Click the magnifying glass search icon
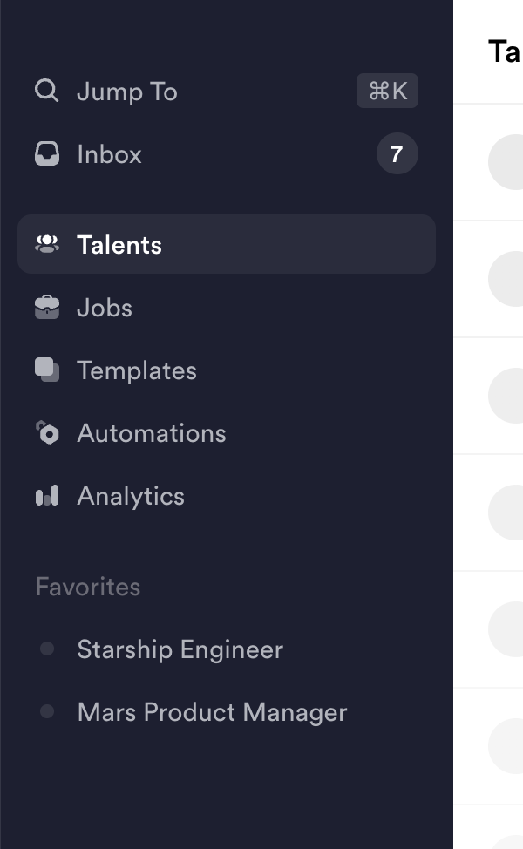The height and width of the screenshot is (849, 523). (x=47, y=92)
